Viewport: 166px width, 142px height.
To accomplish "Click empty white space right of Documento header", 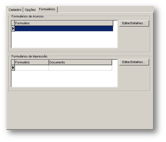I will [115, 62].
